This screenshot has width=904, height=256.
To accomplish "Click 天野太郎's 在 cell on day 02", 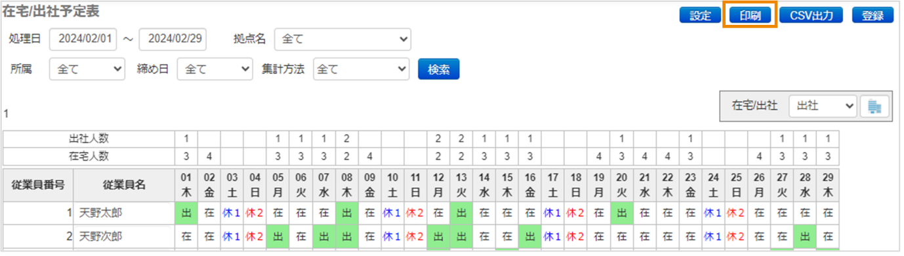I will (x=209, y=213).
